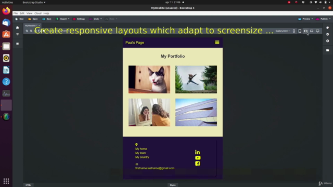Click the Export toolbar button
The height and width of the screenshot is (187, 333).
tap(61, 19)
